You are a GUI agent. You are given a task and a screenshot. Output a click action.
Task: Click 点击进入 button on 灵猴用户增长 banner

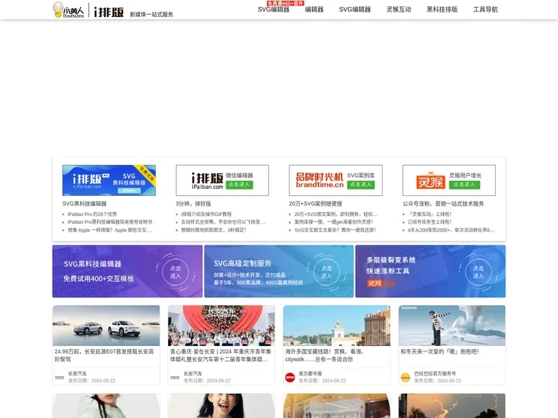point(464,184)
